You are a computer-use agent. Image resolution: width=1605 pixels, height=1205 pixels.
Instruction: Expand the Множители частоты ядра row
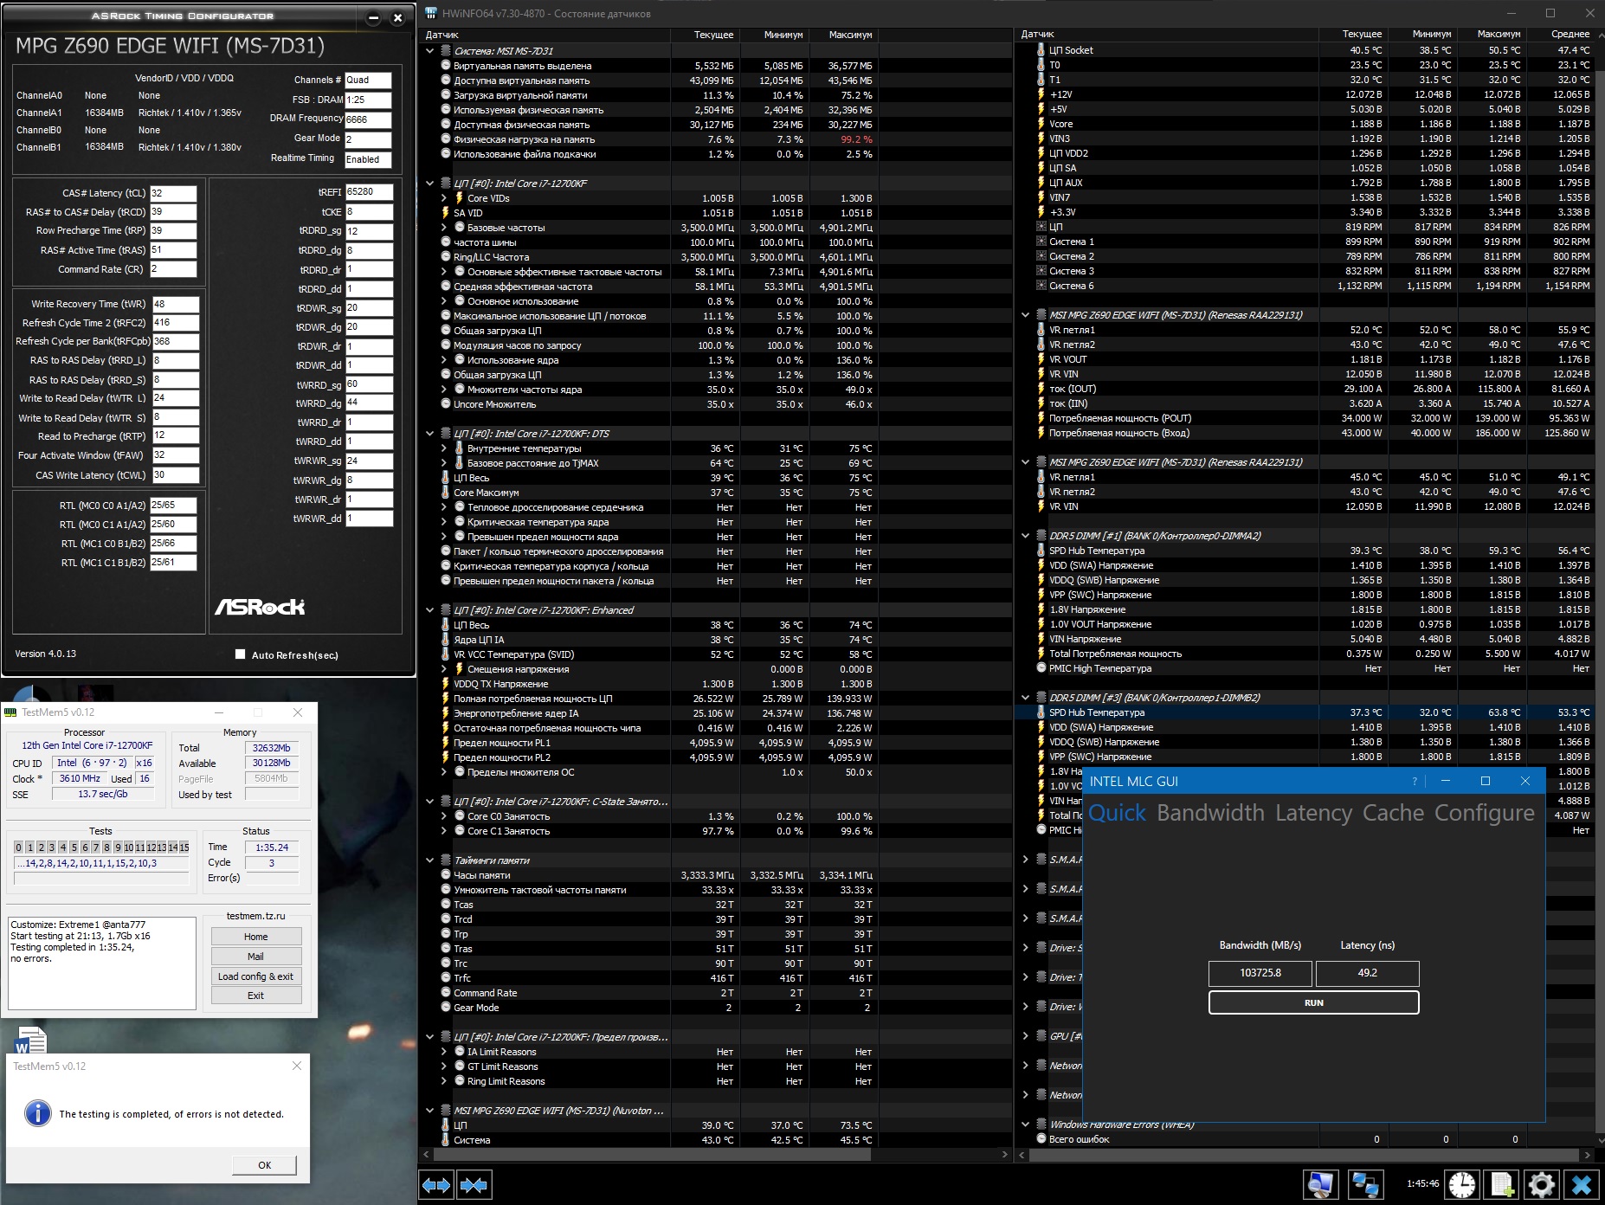pos(444,390)
